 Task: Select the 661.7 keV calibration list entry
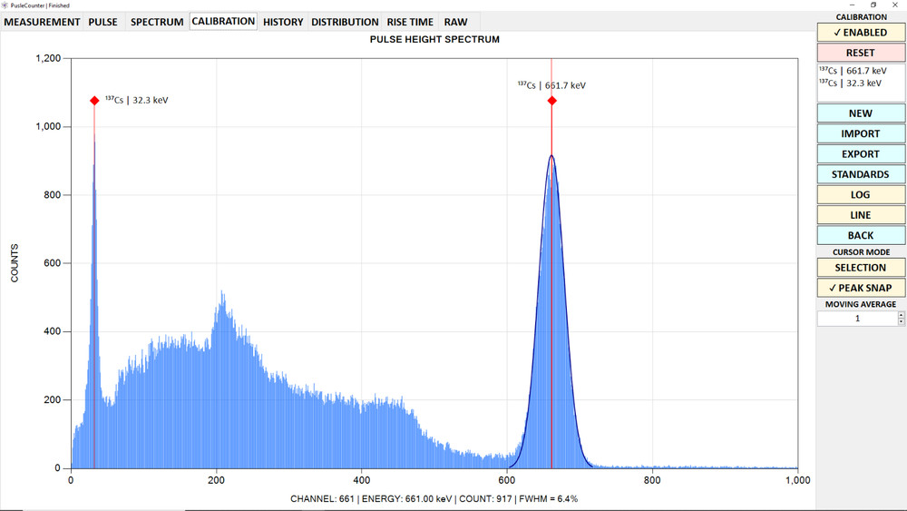pos(853,71)
